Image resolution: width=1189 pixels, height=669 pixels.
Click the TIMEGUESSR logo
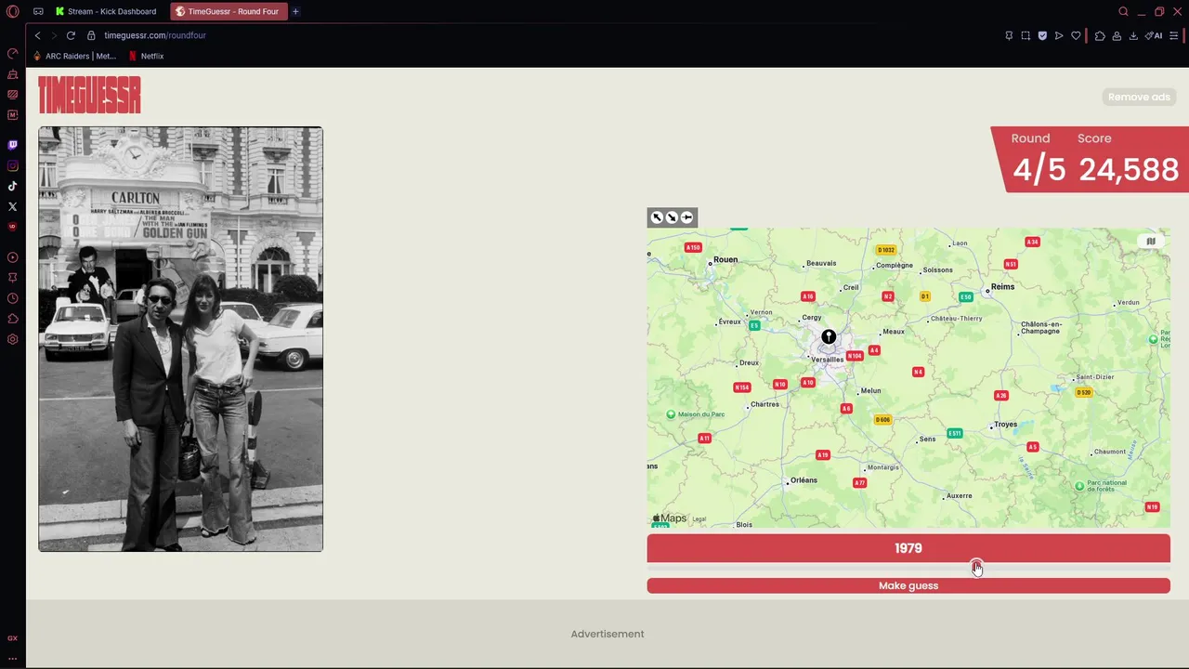(89, 95)
